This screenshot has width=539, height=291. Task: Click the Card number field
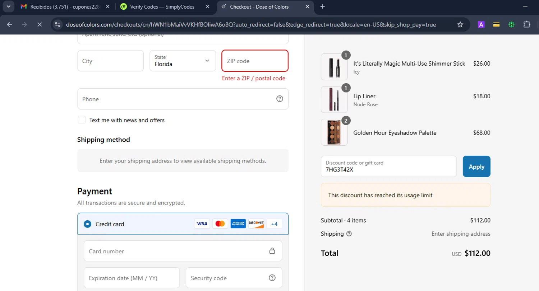pos(183,251)
